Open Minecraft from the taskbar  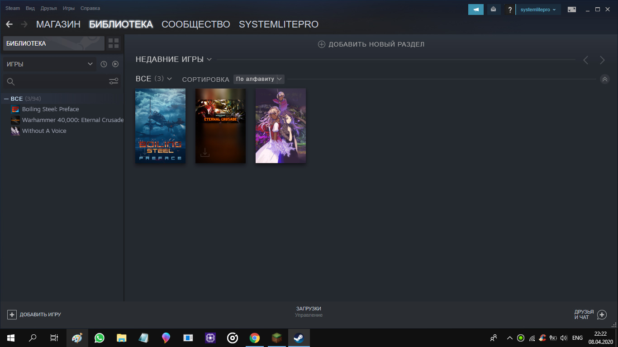[x=276, y=338]
